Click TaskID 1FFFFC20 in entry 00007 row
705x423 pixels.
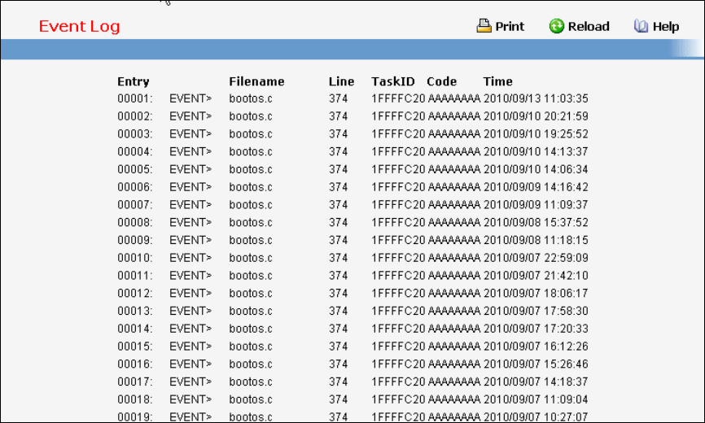[x=398, y=205]
